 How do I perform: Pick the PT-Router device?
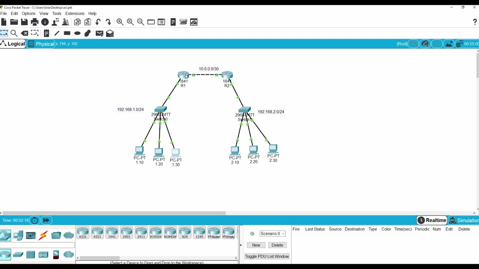(214, 232)
